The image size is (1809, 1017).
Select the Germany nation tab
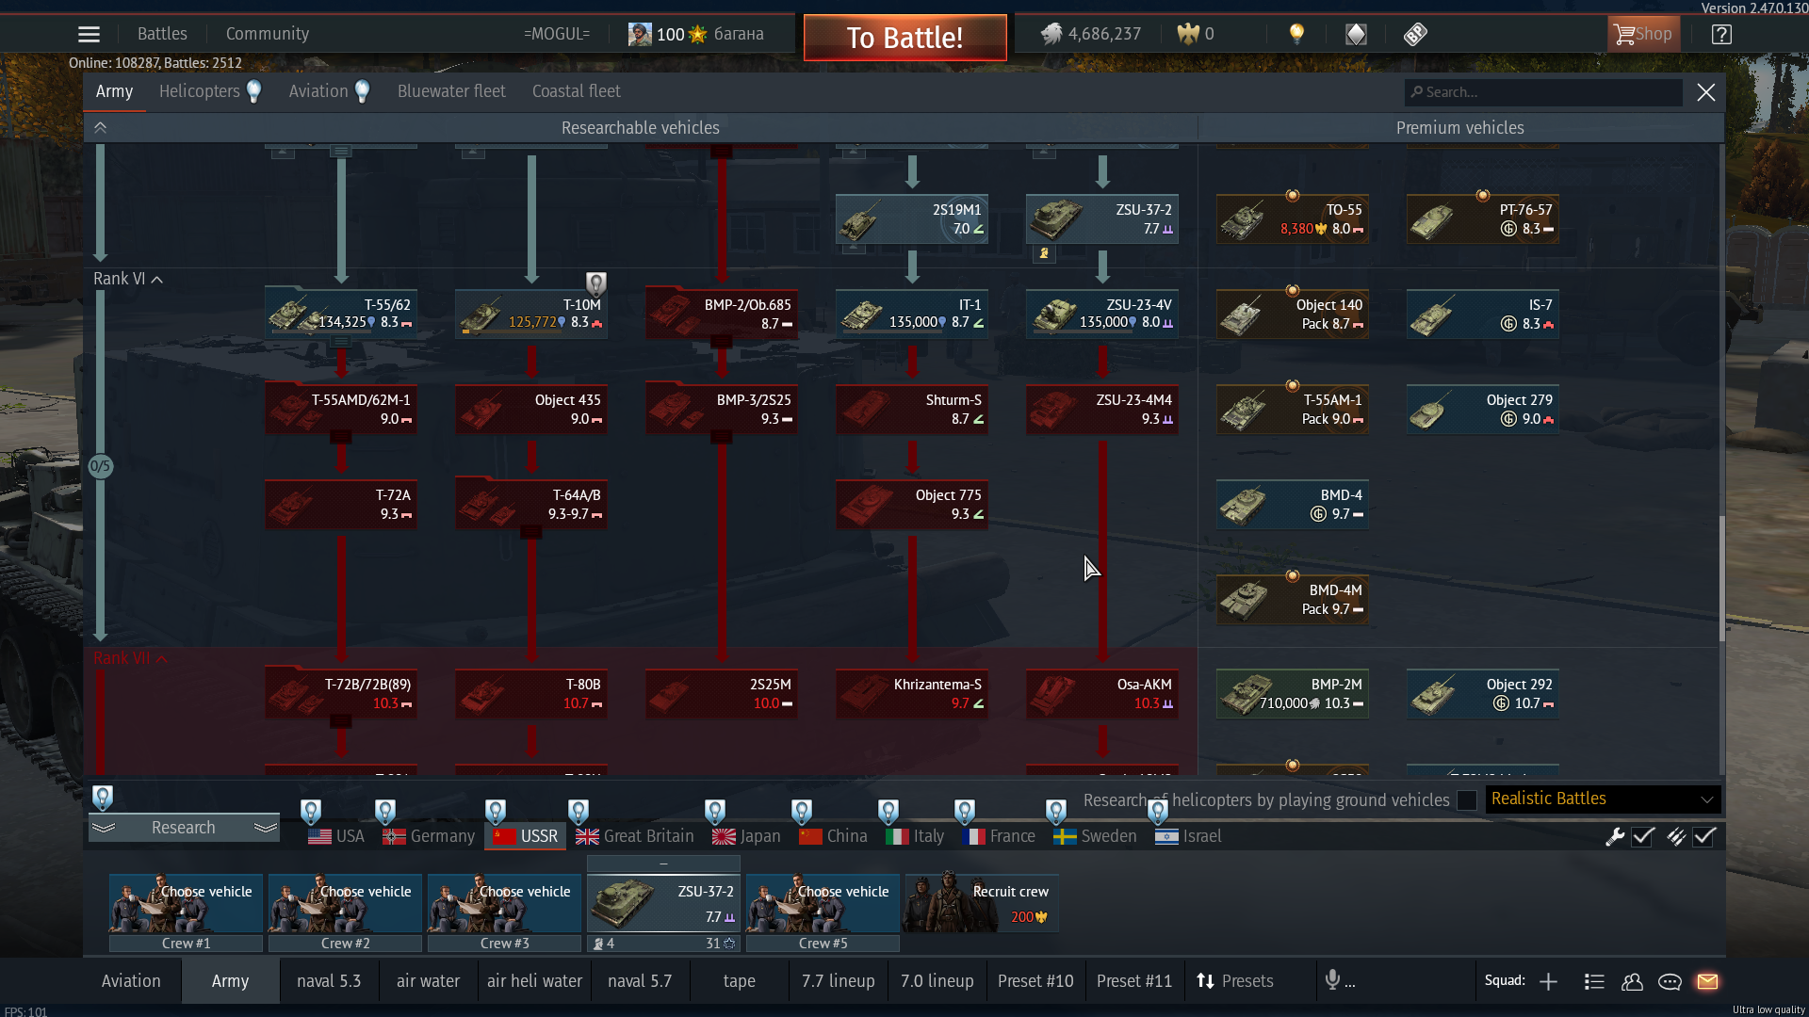[429, 836]
